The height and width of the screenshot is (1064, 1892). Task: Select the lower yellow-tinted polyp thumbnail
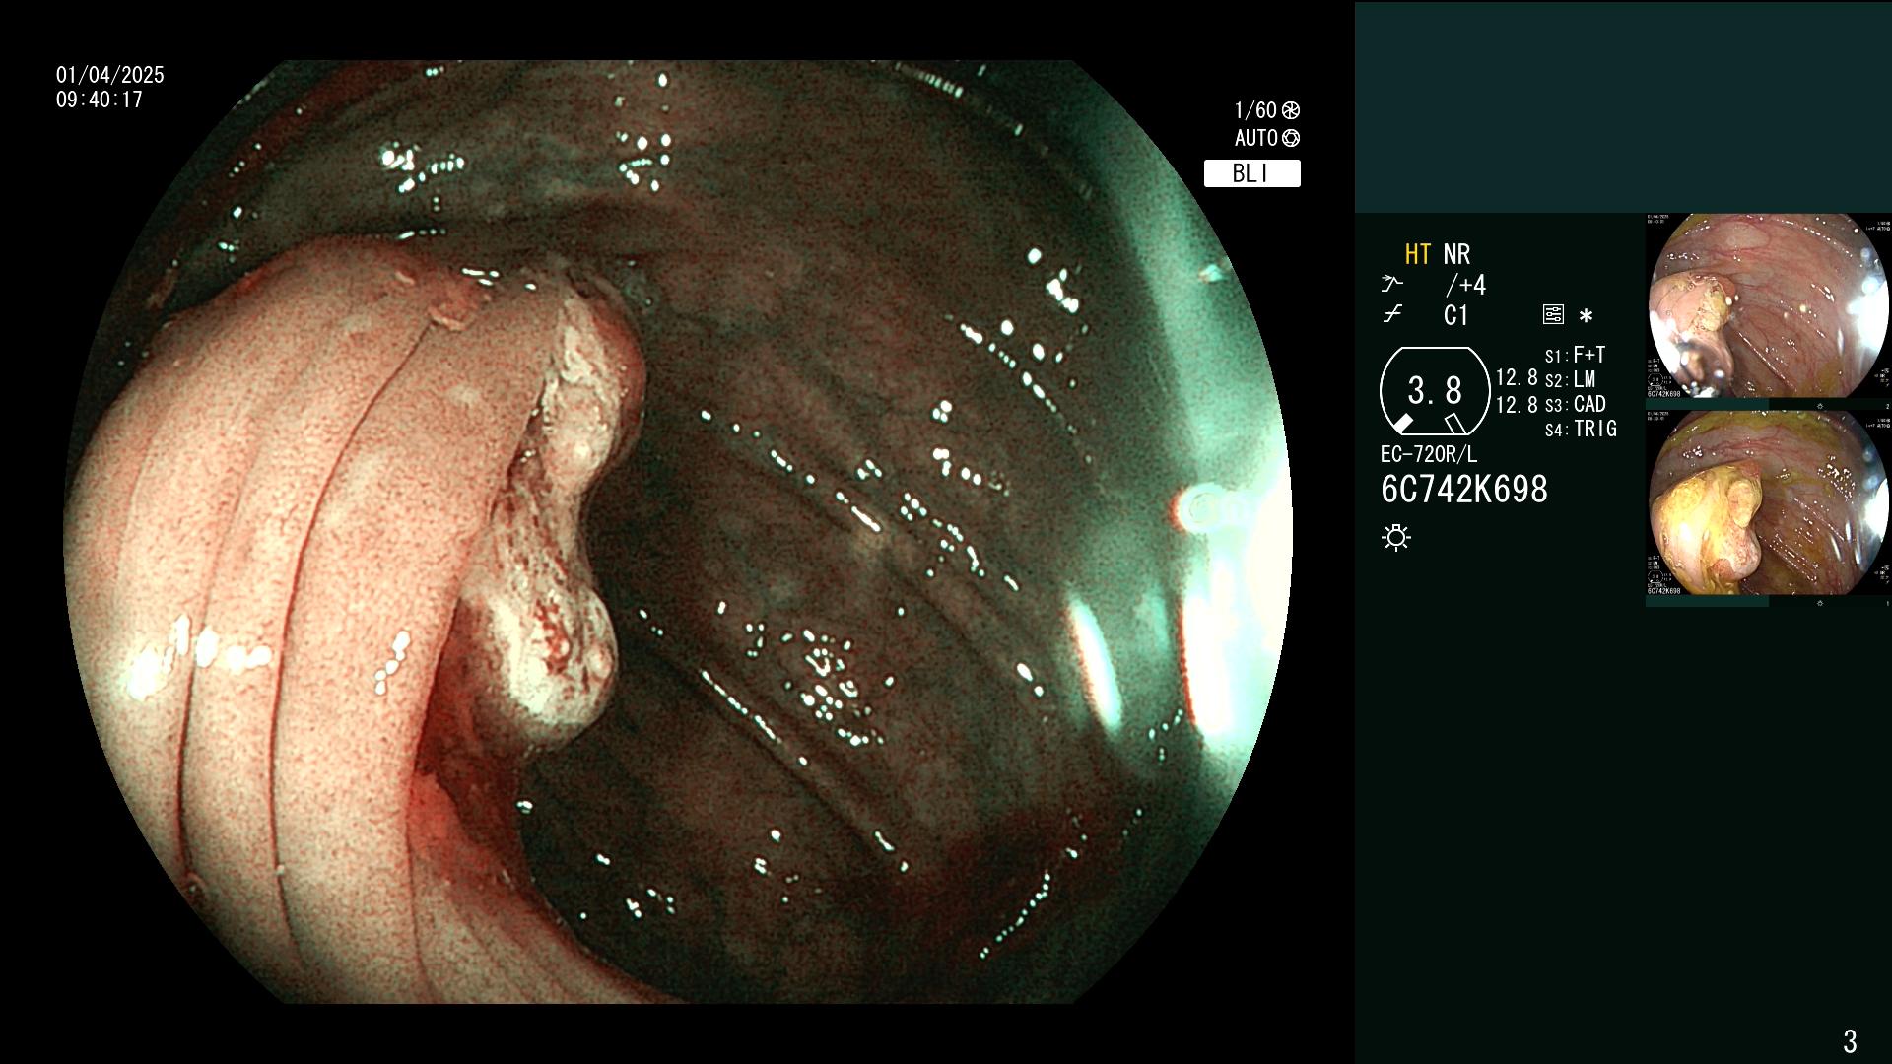[x=1768, y=502]
